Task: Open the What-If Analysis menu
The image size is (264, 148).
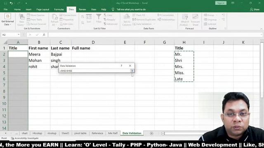Action: [x=185, y=20]
